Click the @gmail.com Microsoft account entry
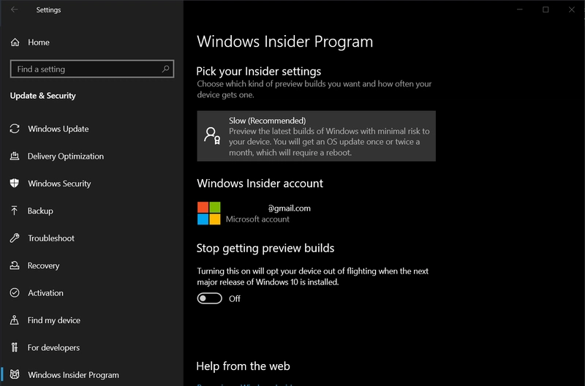Screen dimensions: 585x386 [254, 213]
